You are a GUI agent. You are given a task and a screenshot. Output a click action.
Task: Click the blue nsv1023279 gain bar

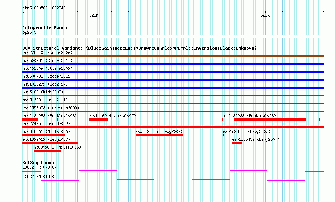coord(173,88)
